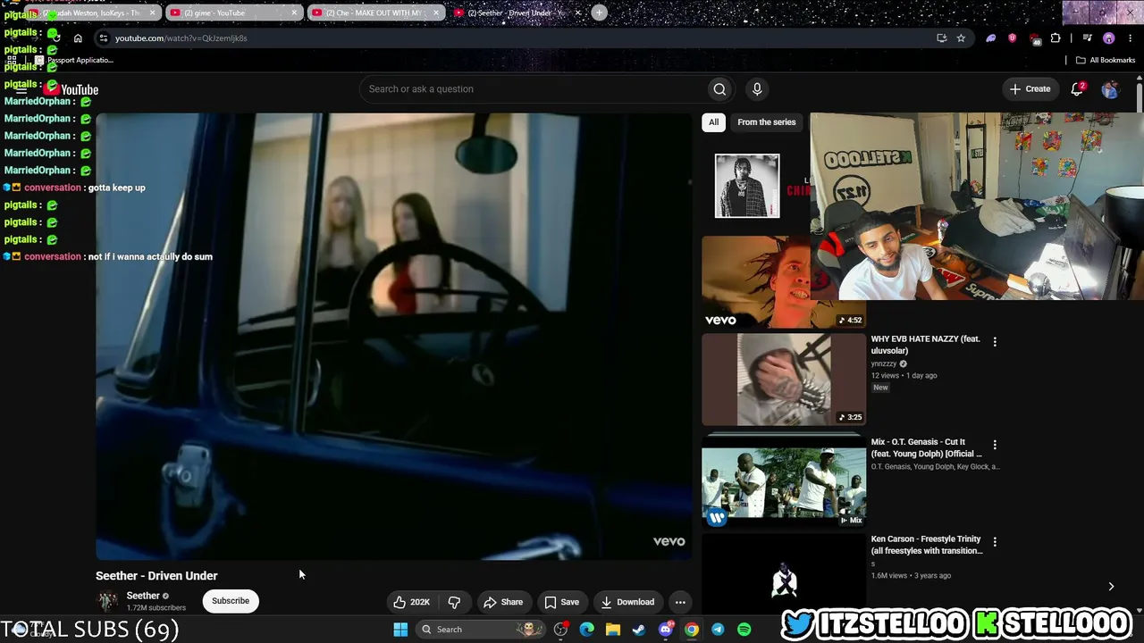The image size is (1144, 643).
Task: Subscribe to the Seether channel
Action: (x=231, y=601)
